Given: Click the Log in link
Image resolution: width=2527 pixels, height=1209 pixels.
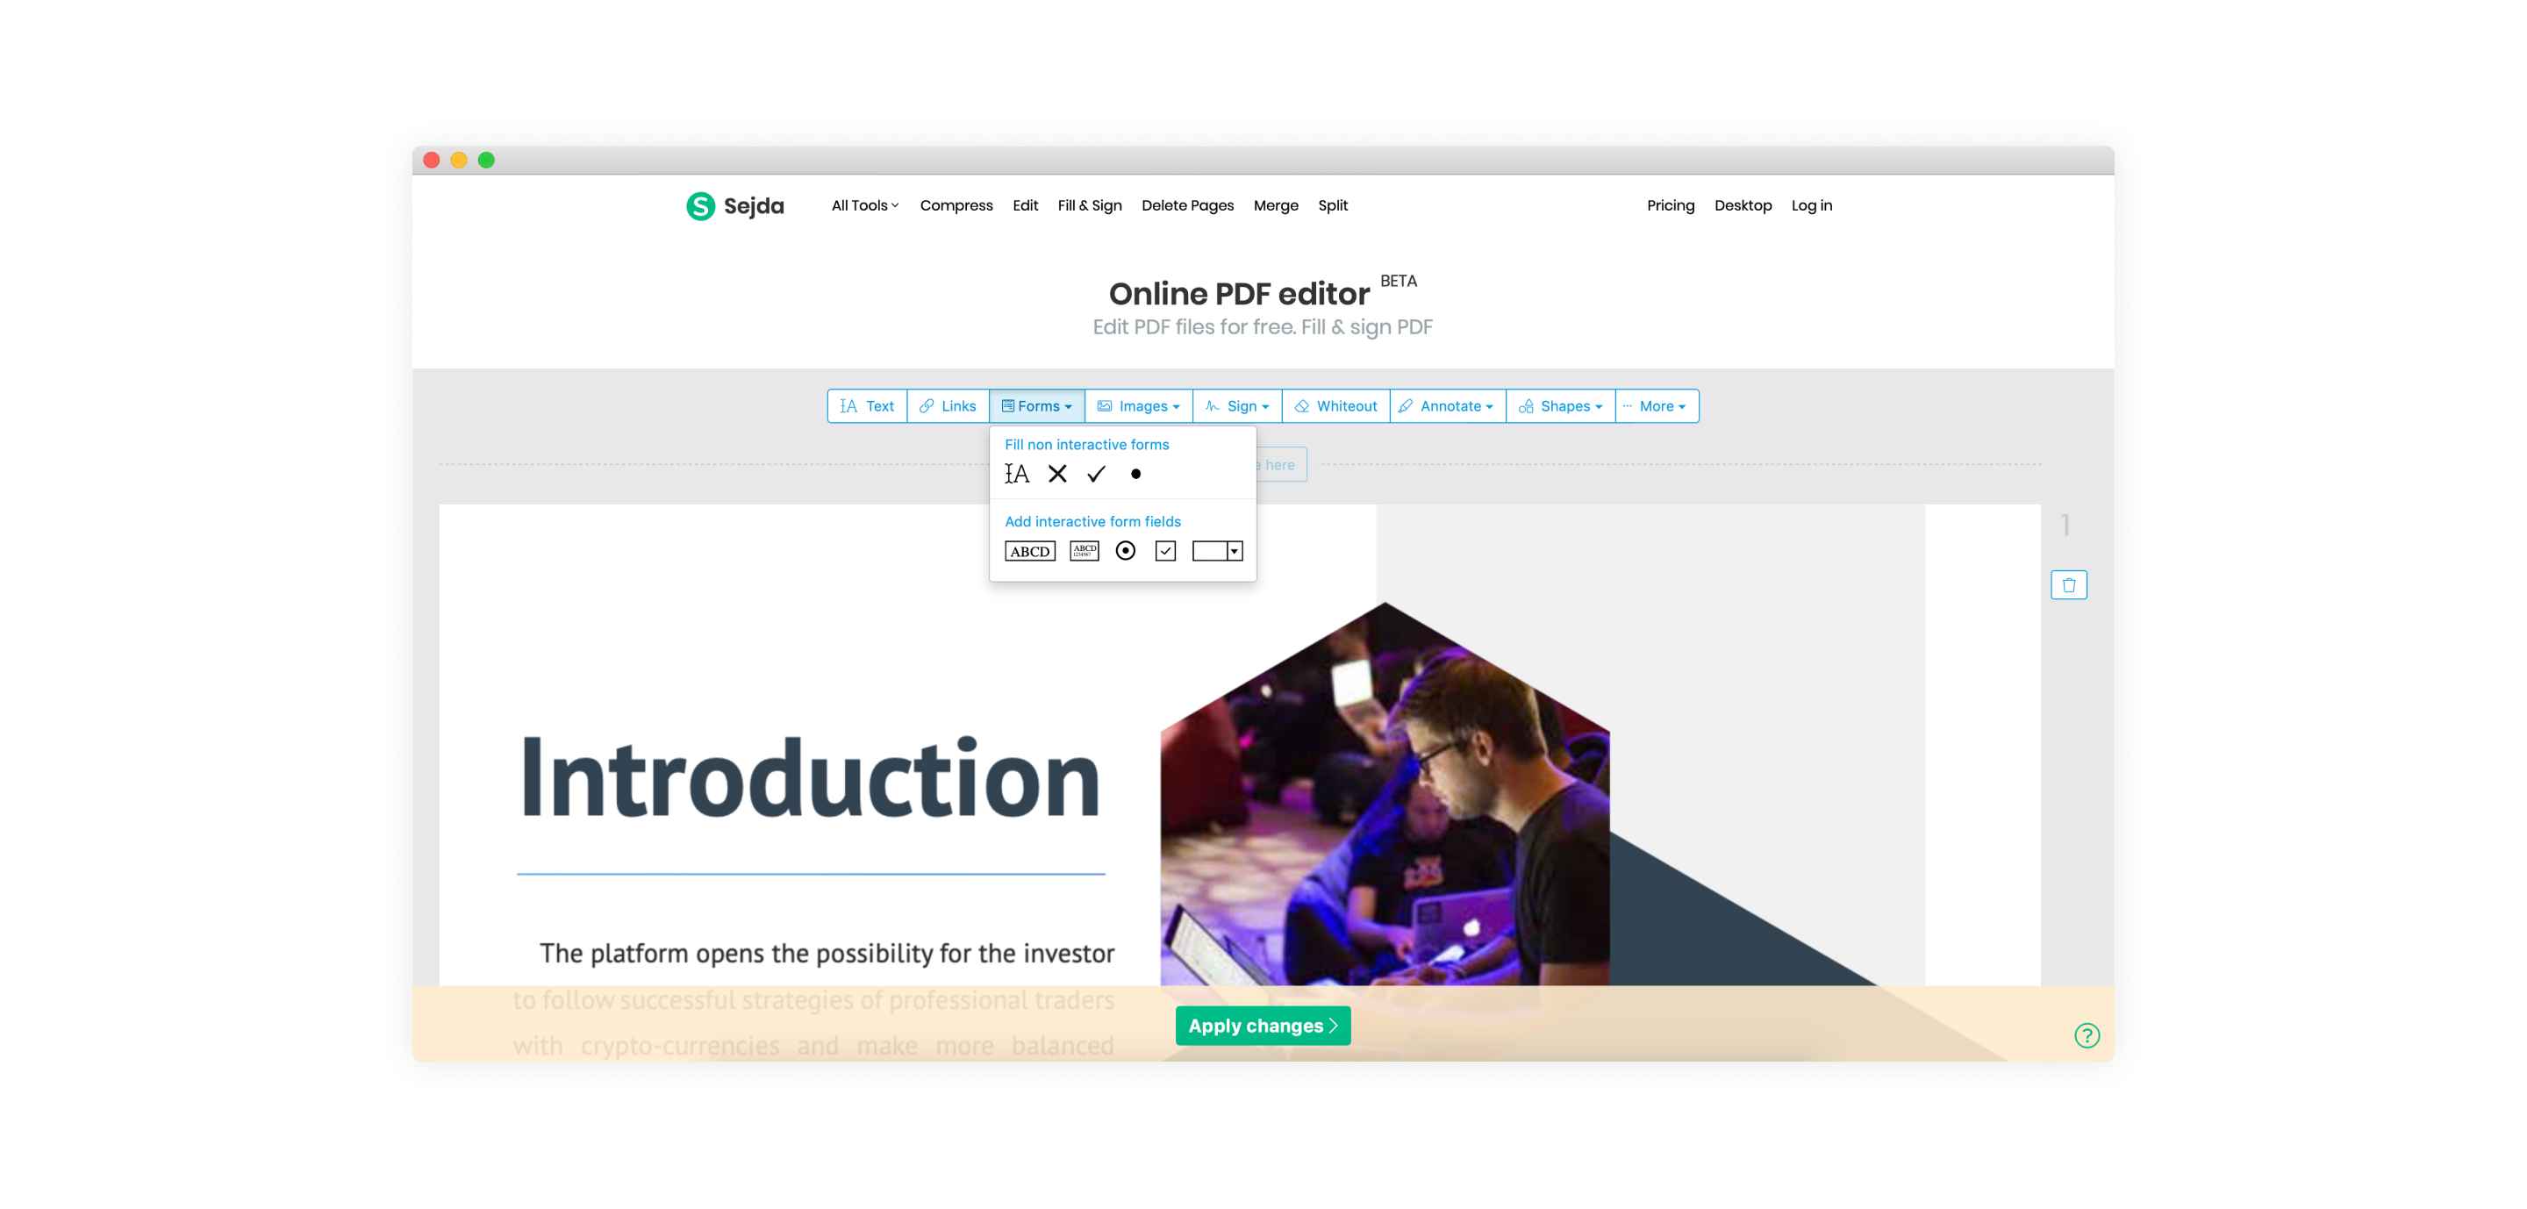Looking at the screenshot, I should point(1813,204).
